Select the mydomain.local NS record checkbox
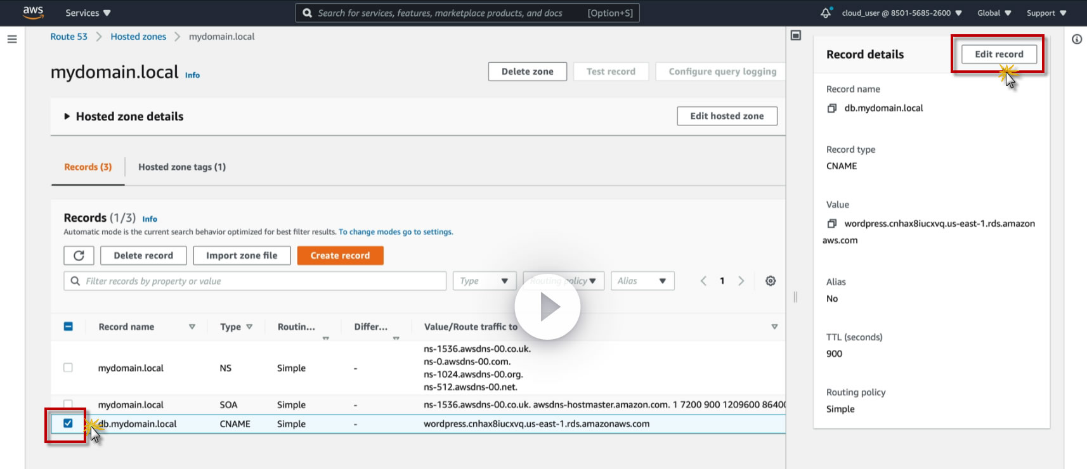The width and height of the screenshot is (1087, 469). click(x=68, y=368)
